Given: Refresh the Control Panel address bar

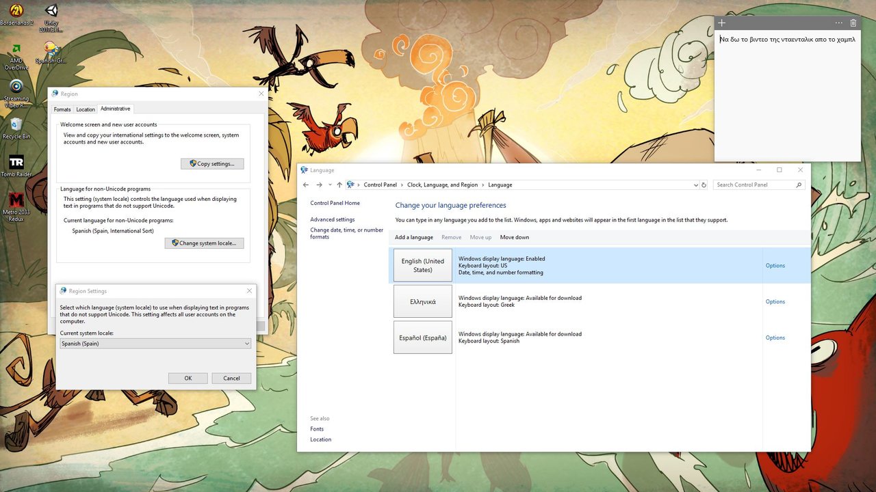Looking at the screenshot, I should click(704, 185).
